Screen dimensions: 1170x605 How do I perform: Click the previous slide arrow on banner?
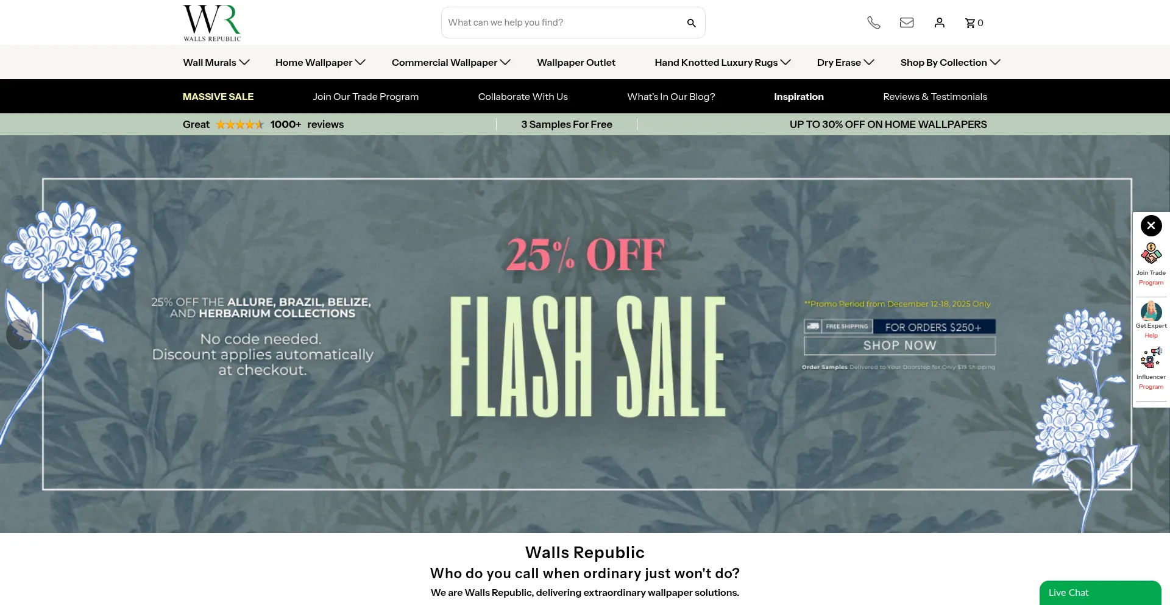click(19, 334)
